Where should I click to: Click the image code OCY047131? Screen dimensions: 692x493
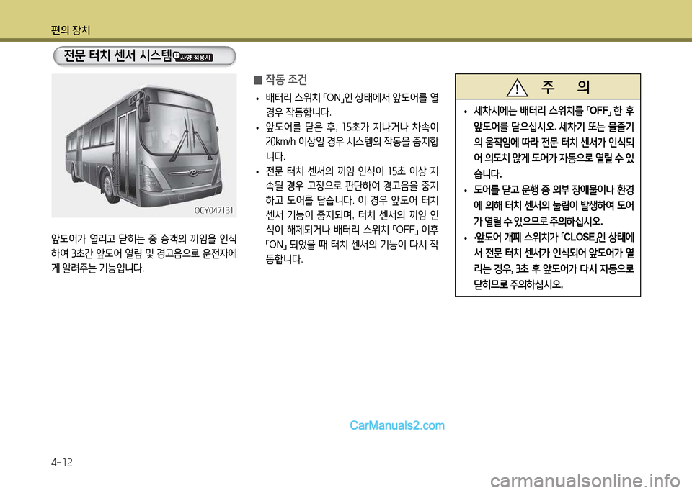coord(213,209)
